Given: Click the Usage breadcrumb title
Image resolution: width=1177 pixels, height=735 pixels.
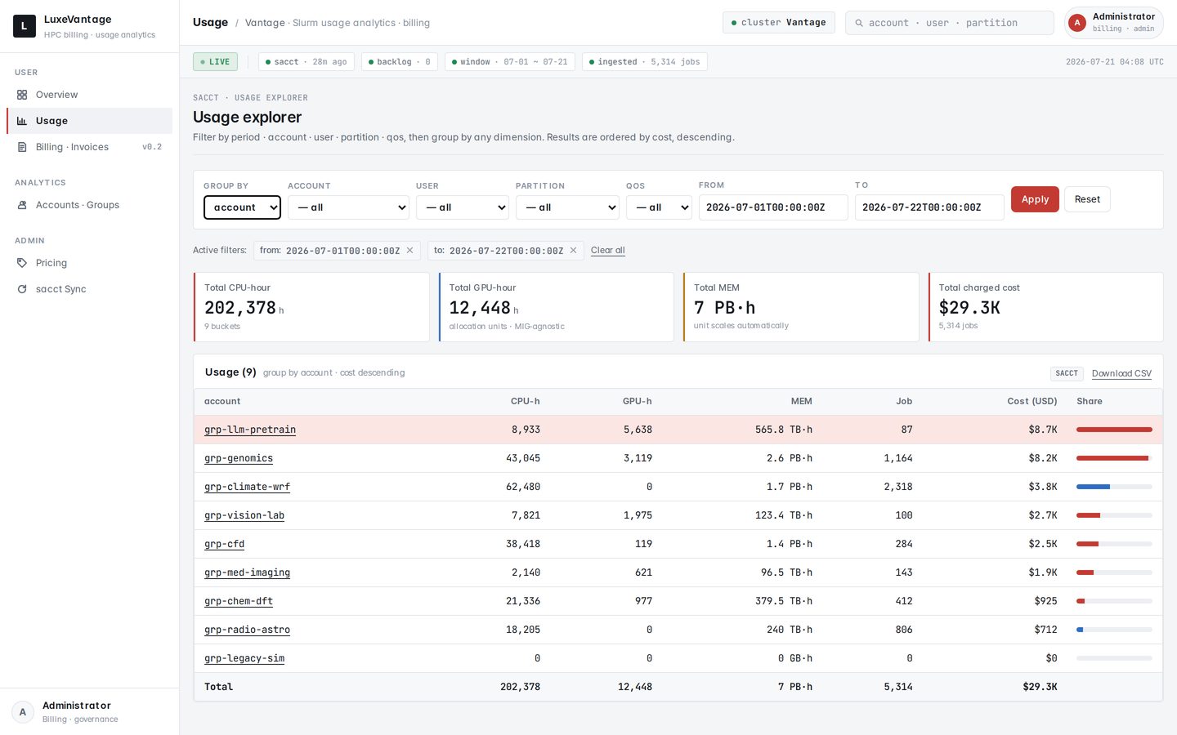Looking at the screenshot, I should [210, 23].
